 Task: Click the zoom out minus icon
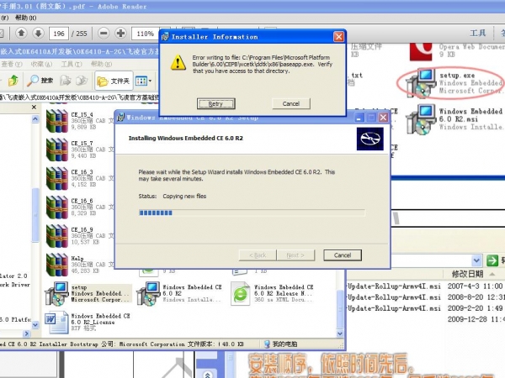tap(103, 34)
